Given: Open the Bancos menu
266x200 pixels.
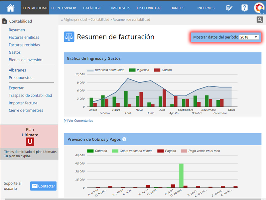Looking at the screenshot, I should pyautogui.click(x=177, y=8).
